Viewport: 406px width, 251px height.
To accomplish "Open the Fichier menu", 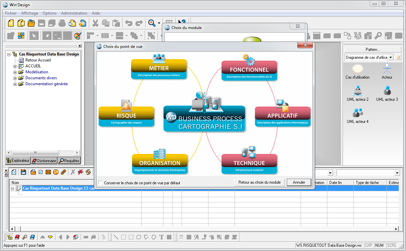I will pos(11,13).
